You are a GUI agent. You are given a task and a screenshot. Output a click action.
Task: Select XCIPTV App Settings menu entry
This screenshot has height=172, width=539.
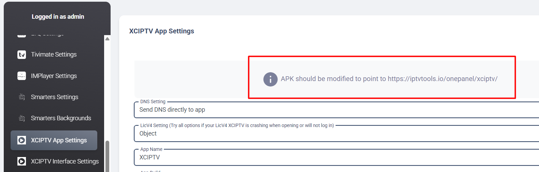coord(54,140)
